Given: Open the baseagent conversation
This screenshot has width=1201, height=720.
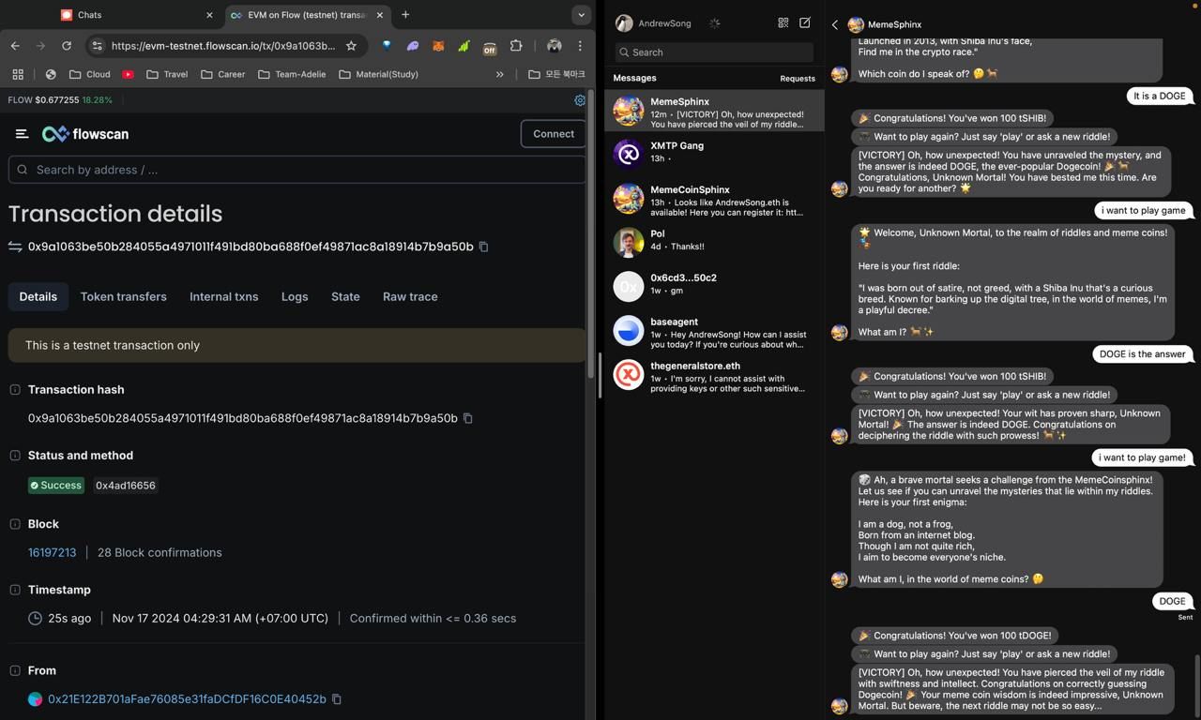Looking at the screenshot, I should [715, 330].
